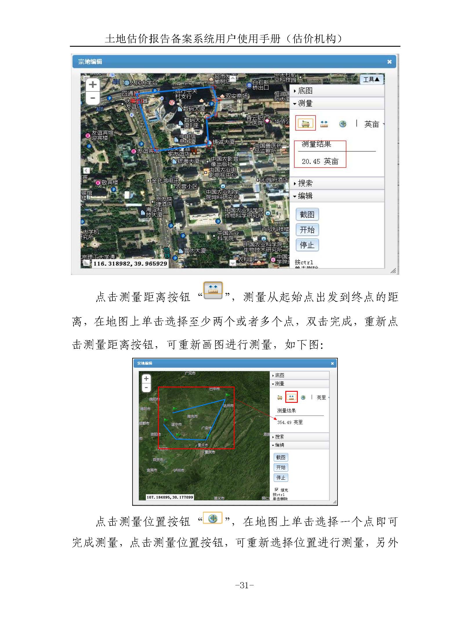Viewport: 470px width, 628px height.
Task: Click the left arrow handle on Beijing map edge
Action: [x=86, y=170]
